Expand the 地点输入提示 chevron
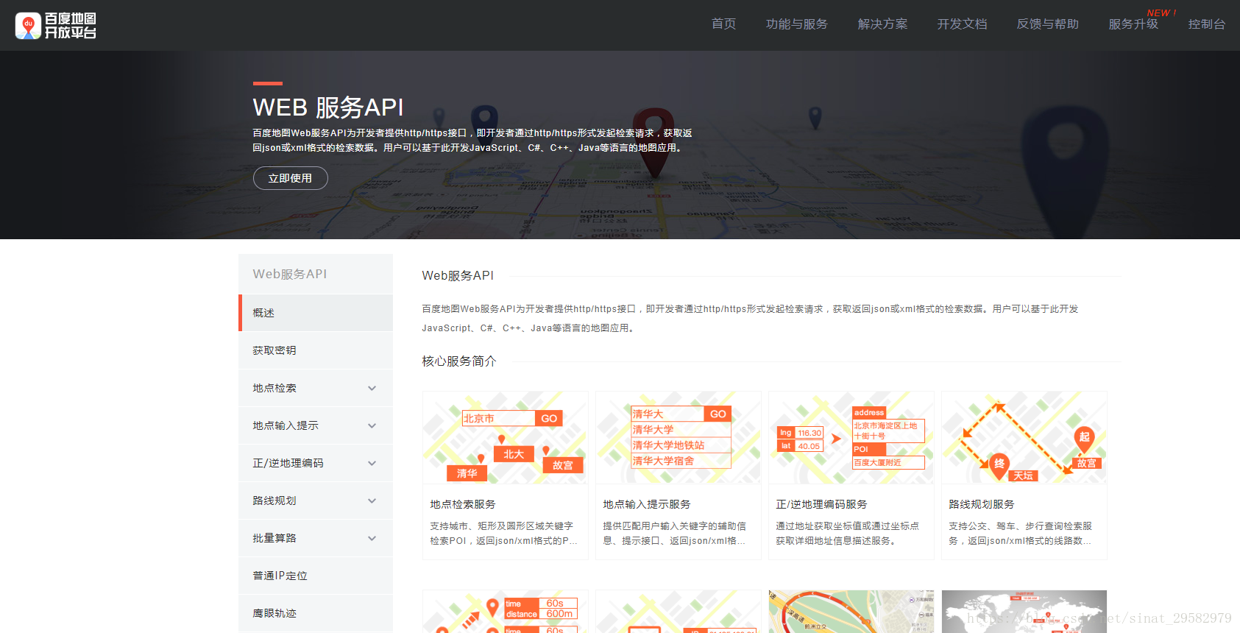Image resolution: width=1240 pixels, height=633 pixels. click(372, 425)
